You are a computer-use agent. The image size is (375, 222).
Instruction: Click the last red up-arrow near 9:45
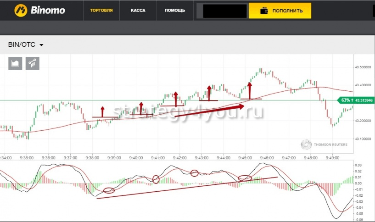click(250, 89)
